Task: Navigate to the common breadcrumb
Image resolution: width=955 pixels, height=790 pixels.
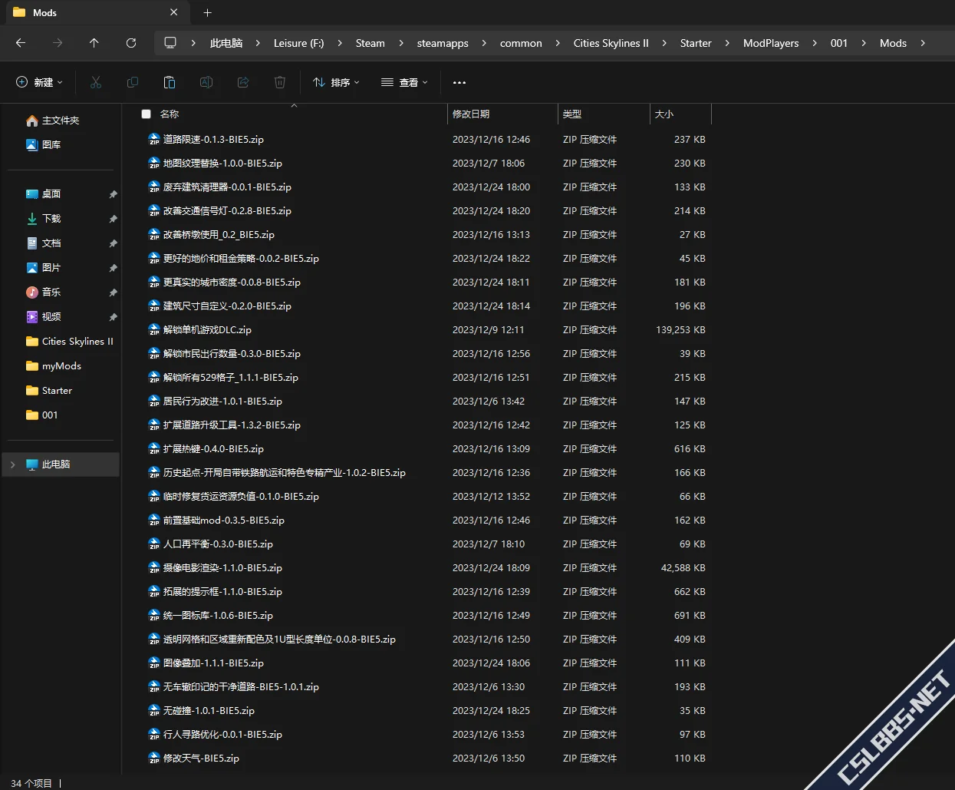Action: point(521,43)
